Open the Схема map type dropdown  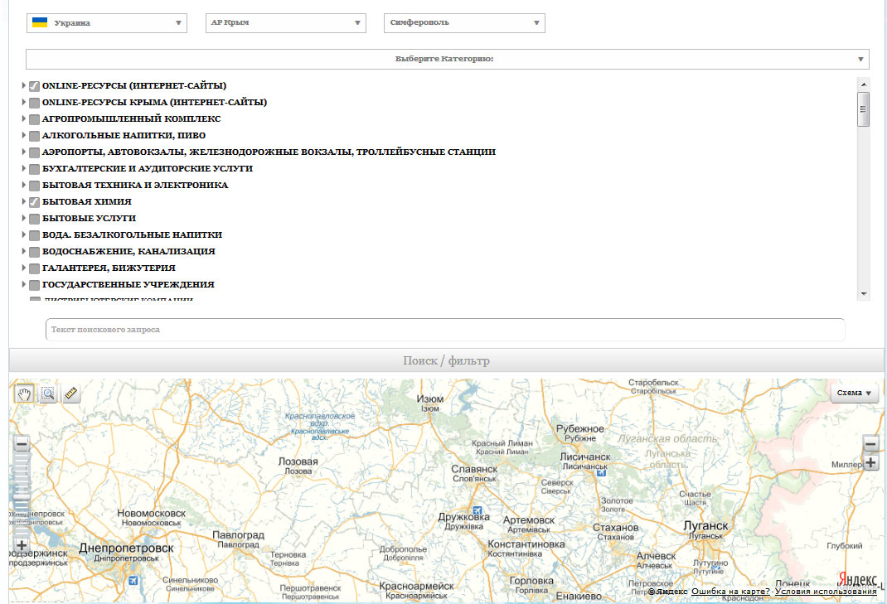point(854,393)
